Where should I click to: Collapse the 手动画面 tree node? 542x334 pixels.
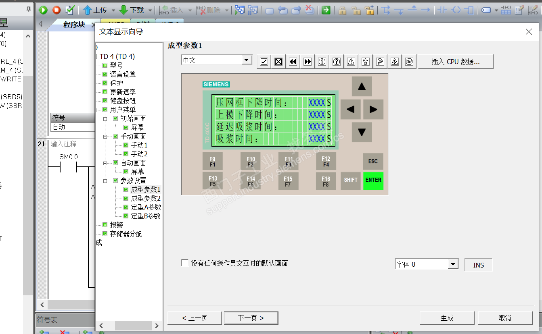[105, 136]
